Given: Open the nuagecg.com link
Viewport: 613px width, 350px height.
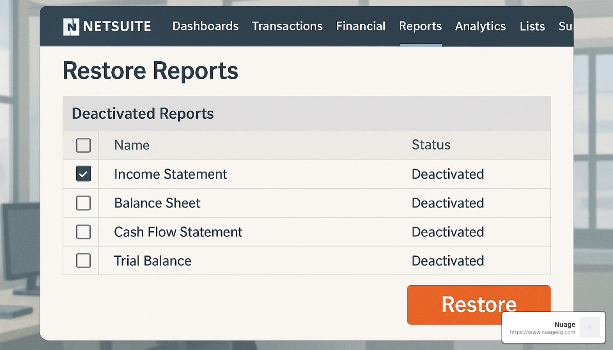Looking at the screenshot, I should pos(542,332).
